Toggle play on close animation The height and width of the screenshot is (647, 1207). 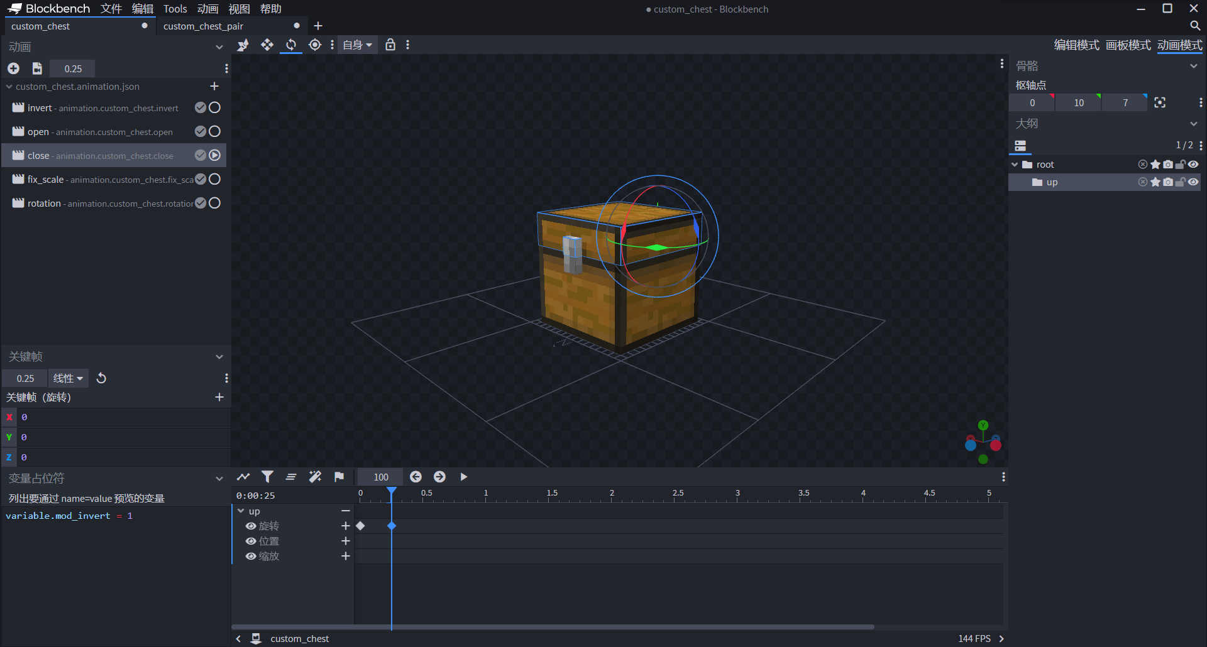214,155
